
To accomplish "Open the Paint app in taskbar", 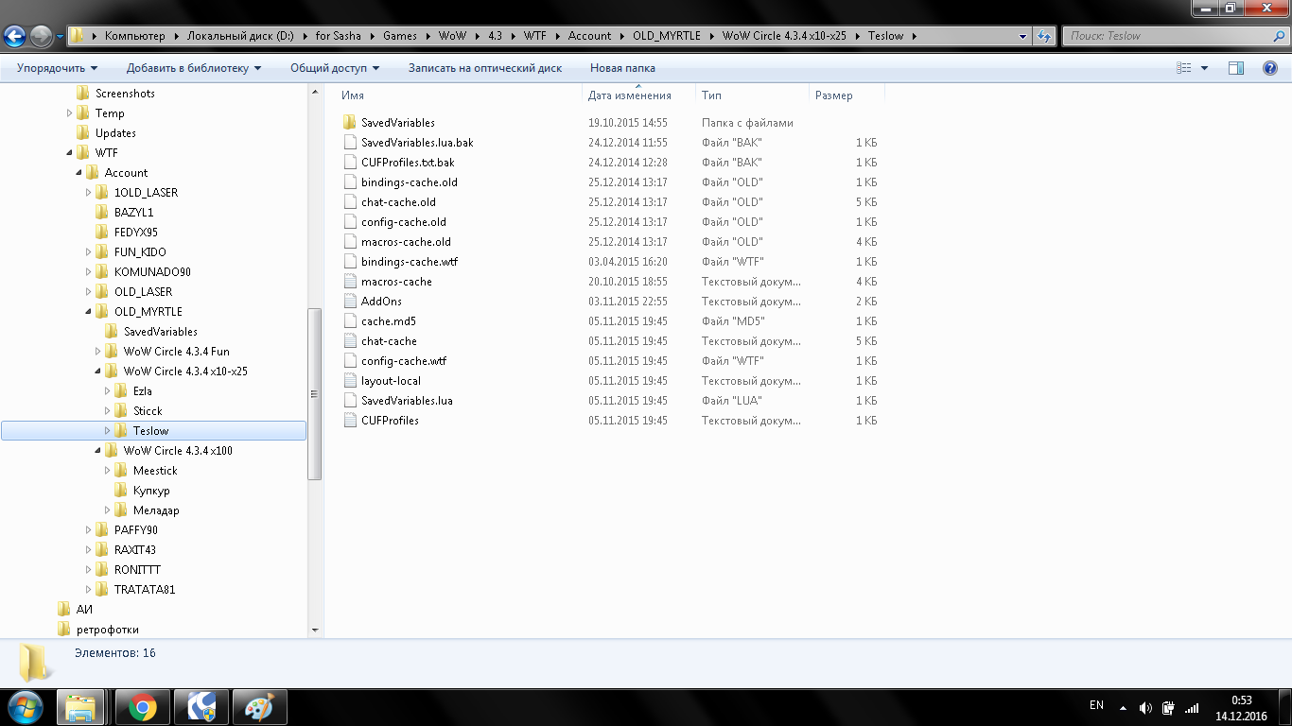I will [x=259, y=707].
